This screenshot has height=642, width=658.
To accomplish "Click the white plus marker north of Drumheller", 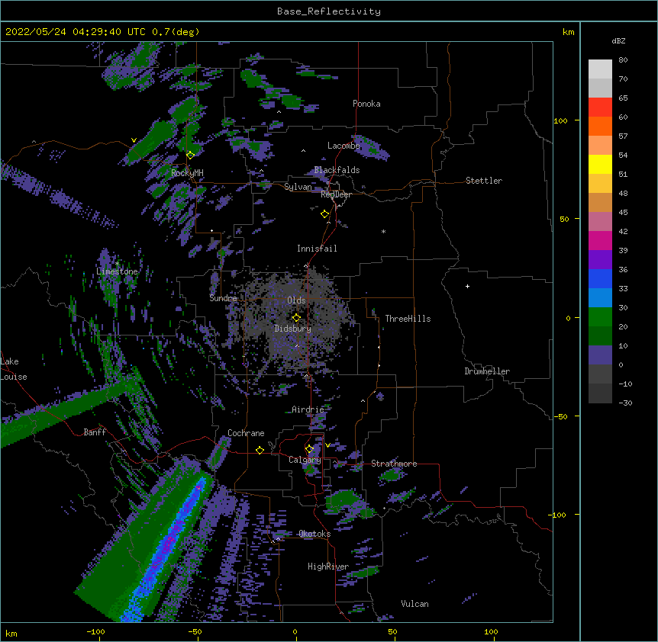I will point(467,286).
